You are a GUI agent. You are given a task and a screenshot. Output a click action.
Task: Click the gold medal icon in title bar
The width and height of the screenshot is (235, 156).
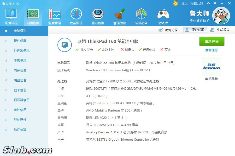click(175, 3)
